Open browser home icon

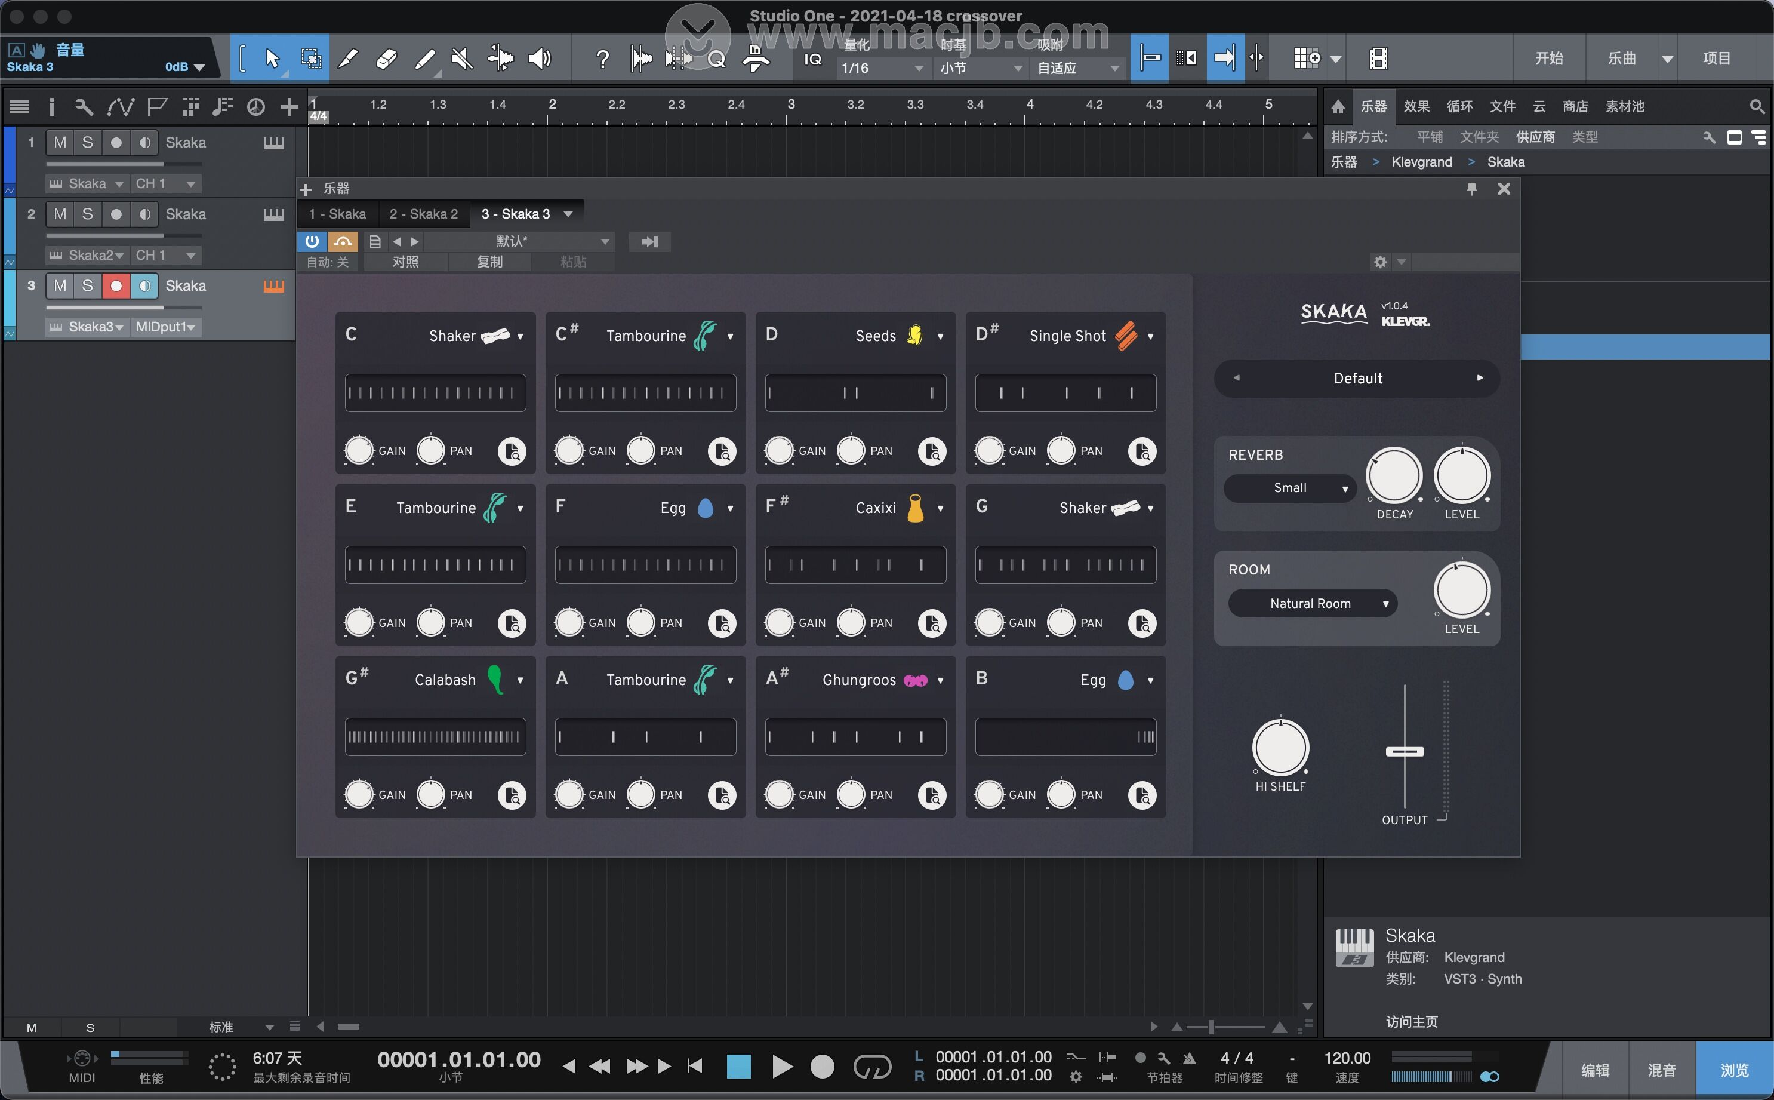(1338, 107)
